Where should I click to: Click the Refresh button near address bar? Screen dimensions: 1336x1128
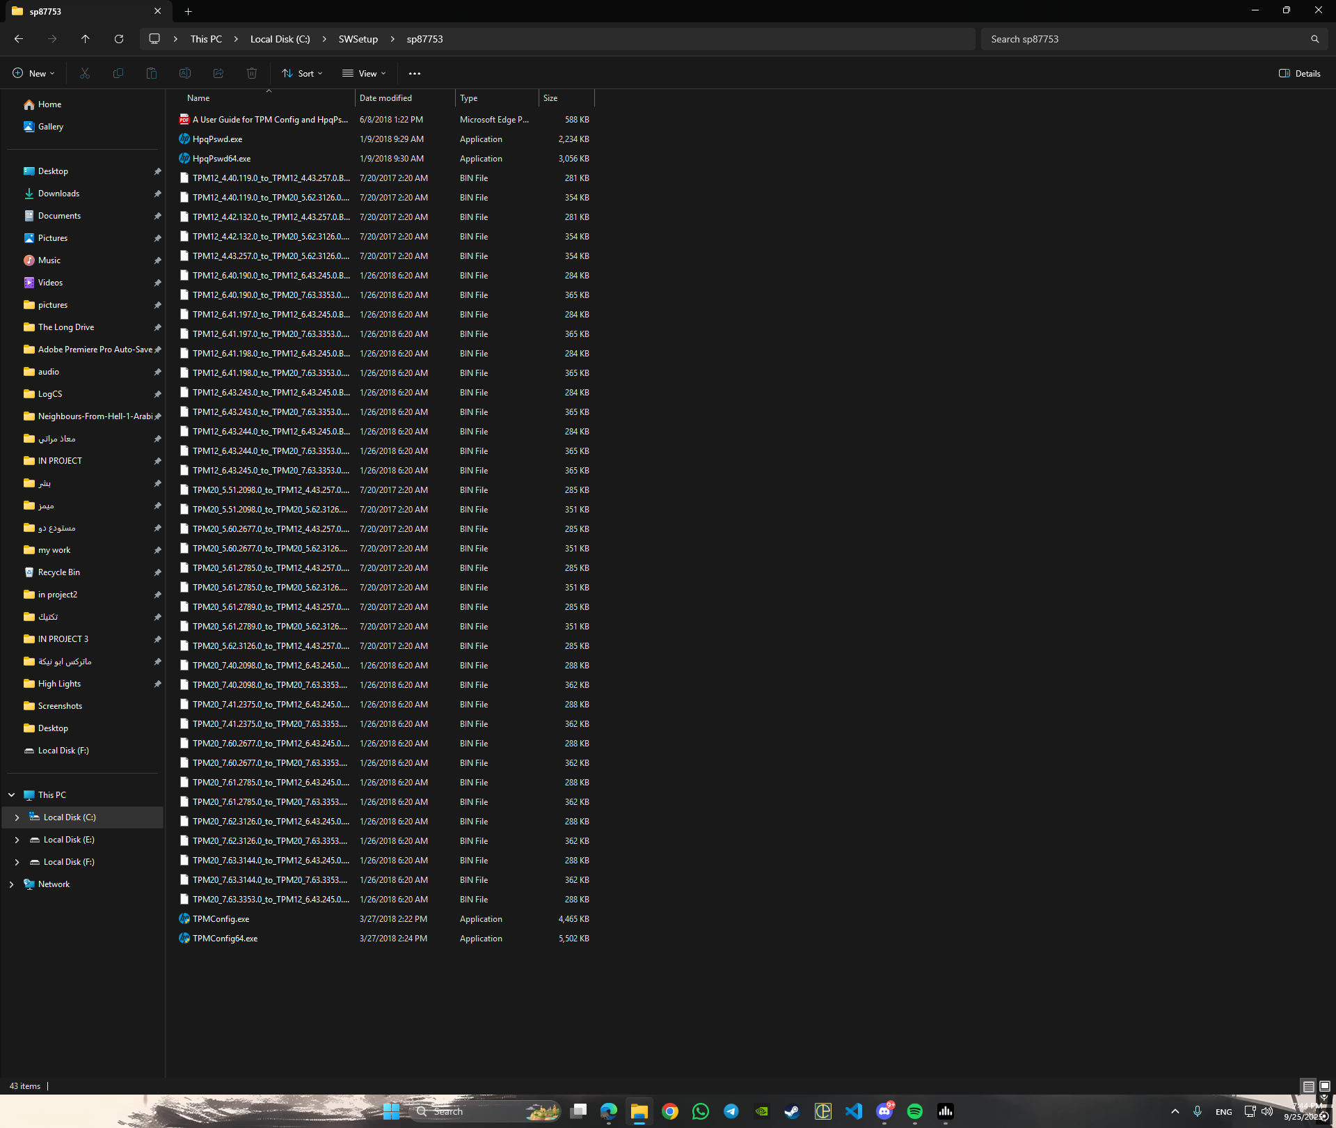pos(119,39)
